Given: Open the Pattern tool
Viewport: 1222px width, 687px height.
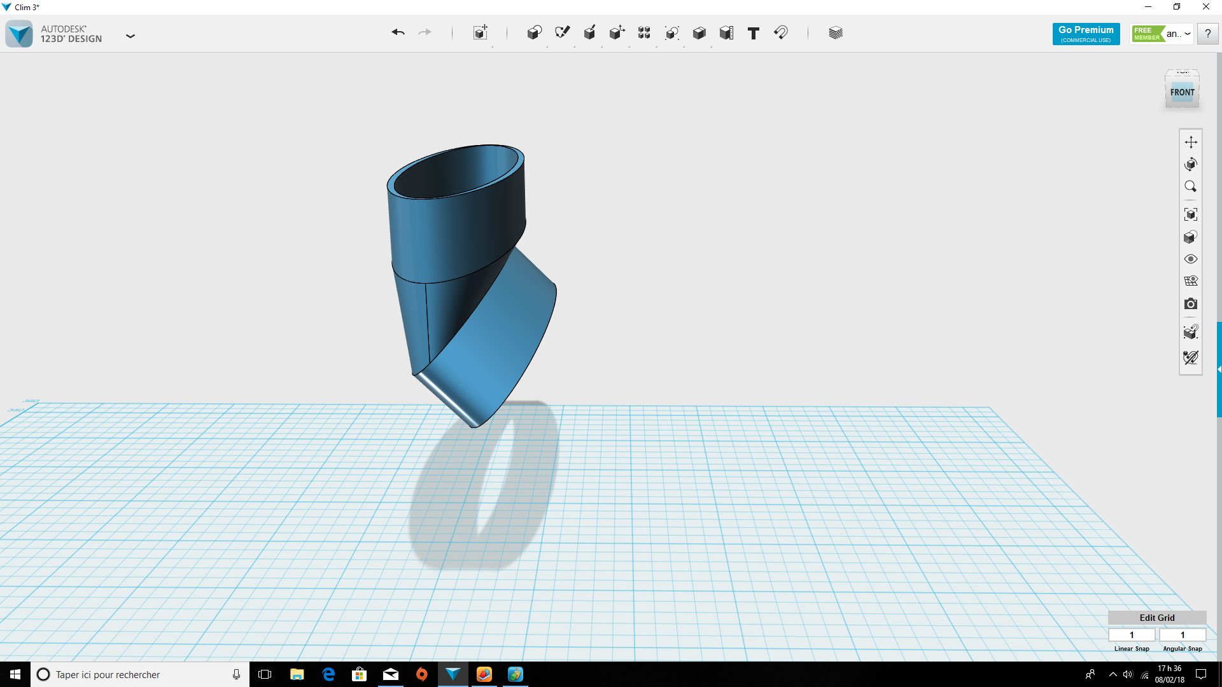Looking at the screenshot, I should point(644,32).
